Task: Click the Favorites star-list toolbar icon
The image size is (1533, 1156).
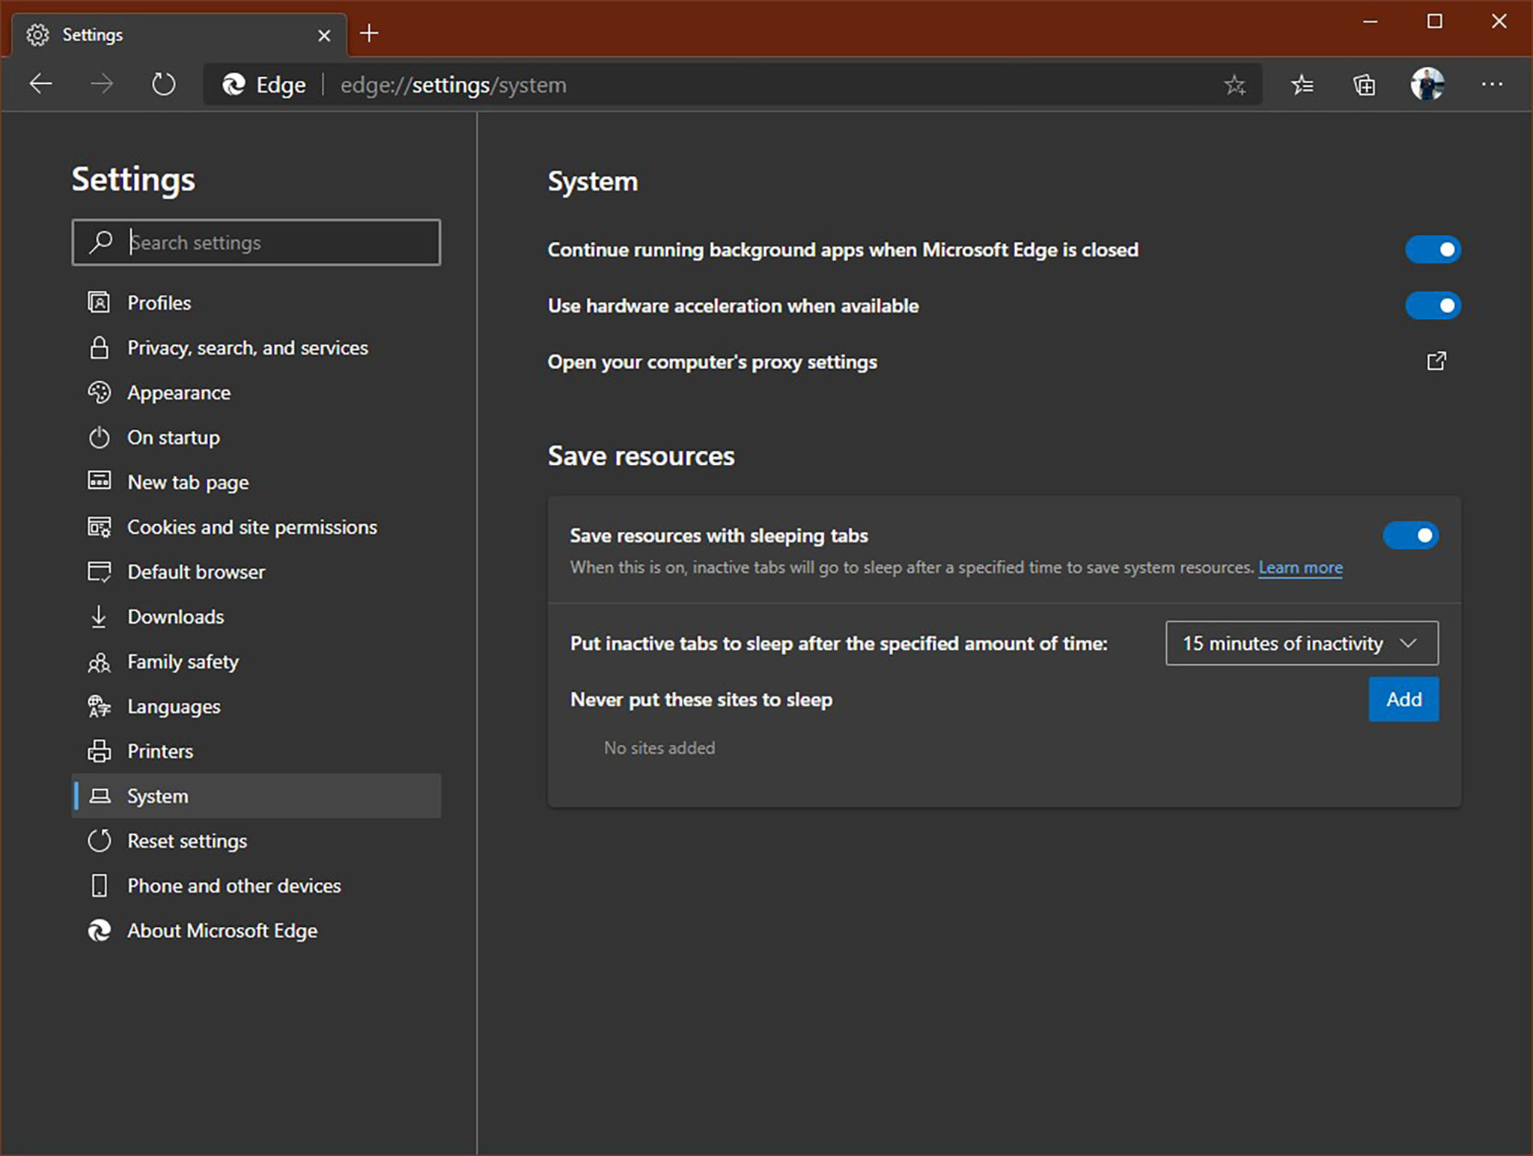Action: (1302, 85)
